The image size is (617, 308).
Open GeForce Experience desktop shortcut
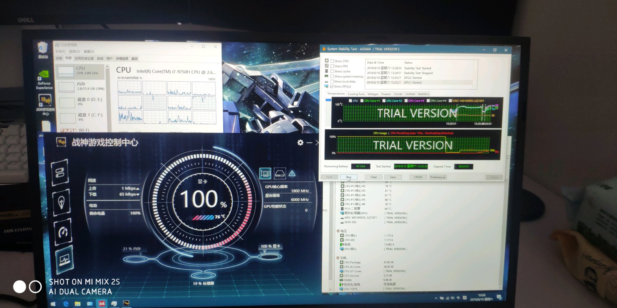pyautogui.click(x=44, y=80)
